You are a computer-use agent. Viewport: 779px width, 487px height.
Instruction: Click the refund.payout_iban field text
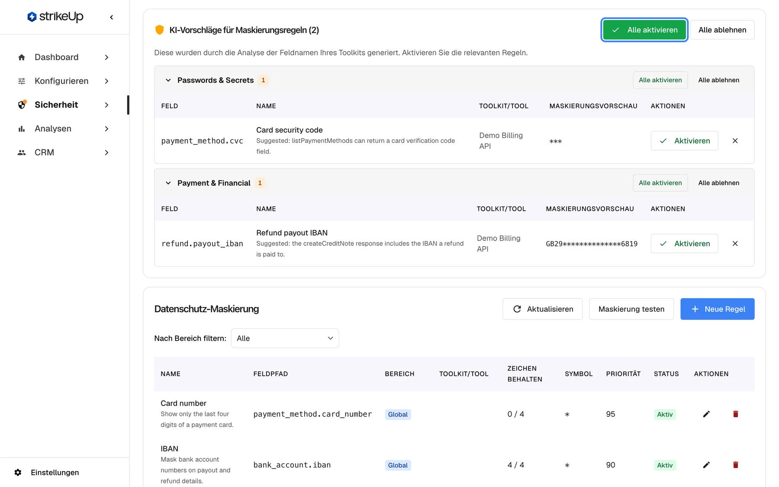[x=202, y=244]
